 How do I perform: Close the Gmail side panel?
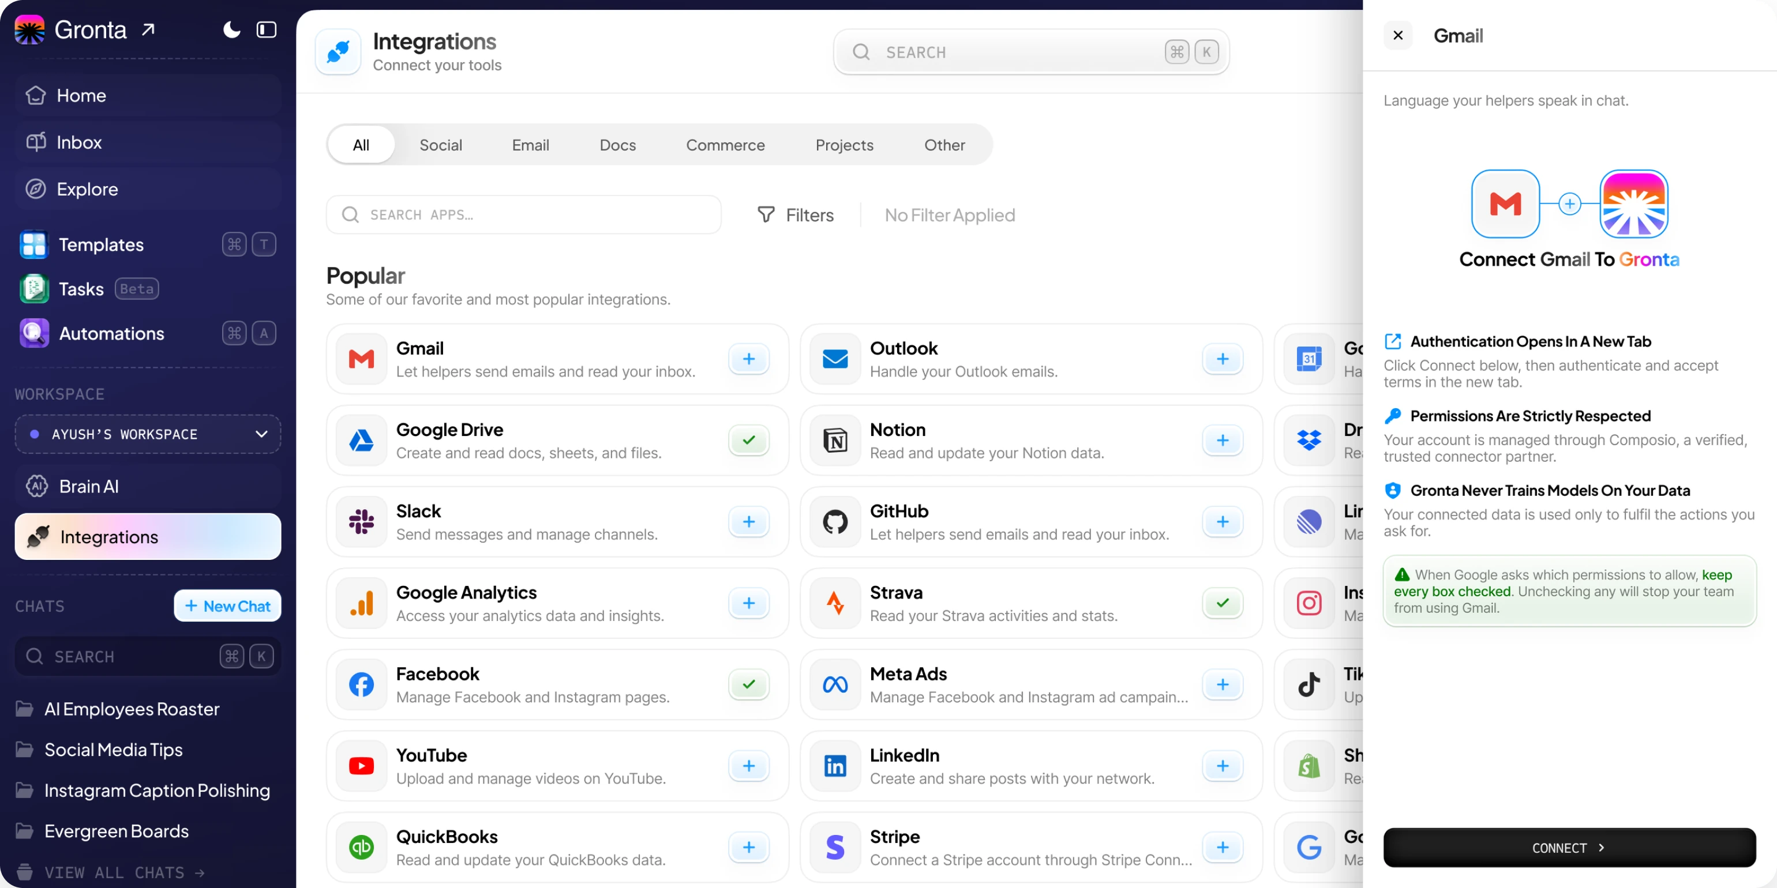(1397, 35)
